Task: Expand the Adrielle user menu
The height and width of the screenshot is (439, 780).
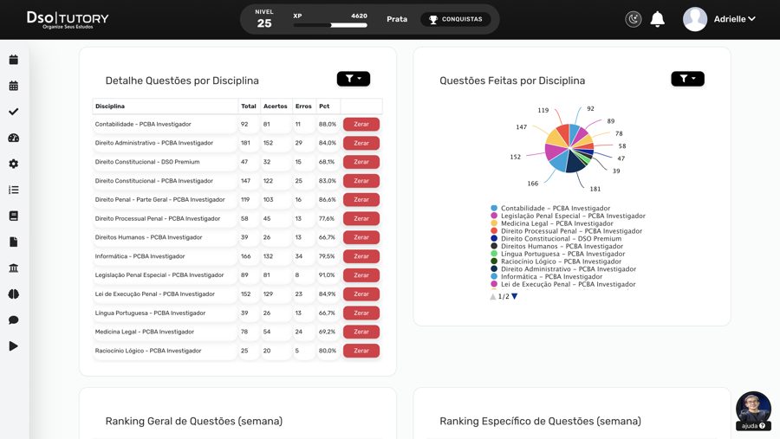Action: pyautogui.click(x=735, y=19)
